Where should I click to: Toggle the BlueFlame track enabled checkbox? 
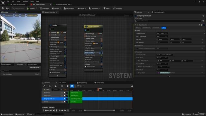tap(67, 93)
